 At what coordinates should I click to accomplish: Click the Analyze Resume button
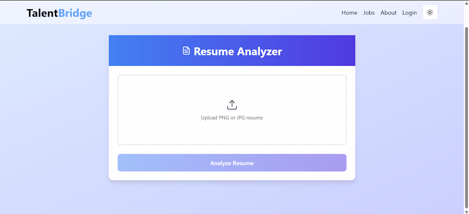click(232, 163)
